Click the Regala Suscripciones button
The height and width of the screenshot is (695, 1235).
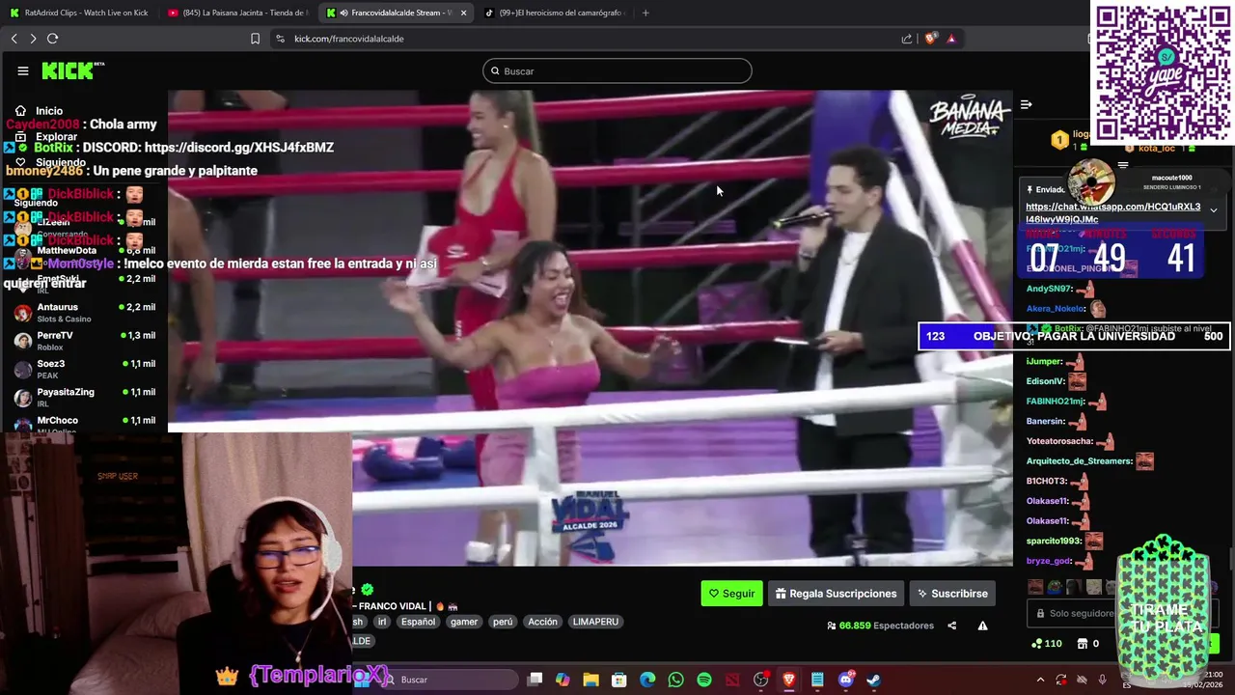point(836,594)
